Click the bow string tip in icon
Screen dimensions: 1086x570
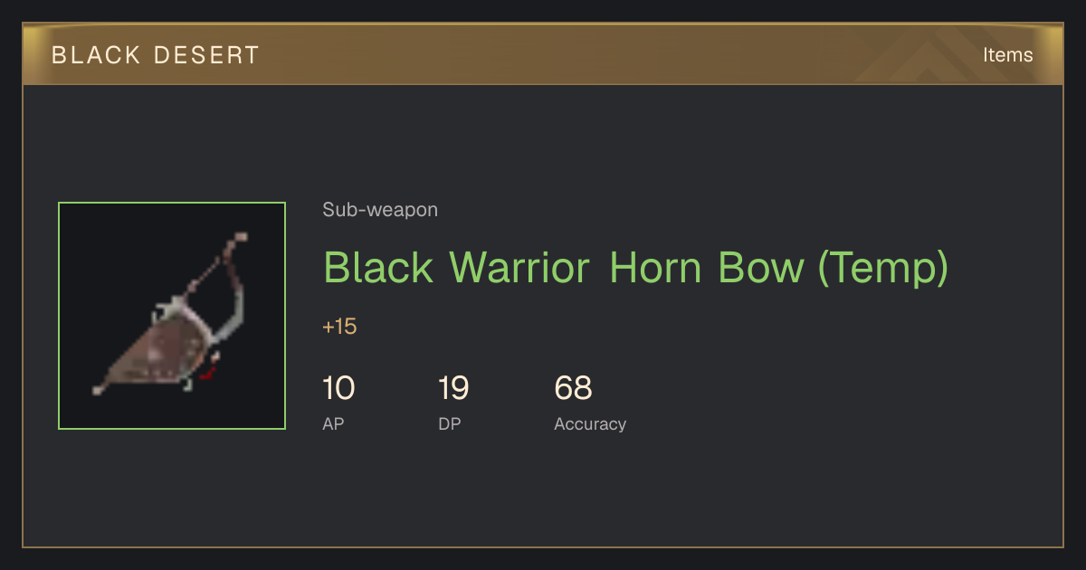(x=241, y=237)
